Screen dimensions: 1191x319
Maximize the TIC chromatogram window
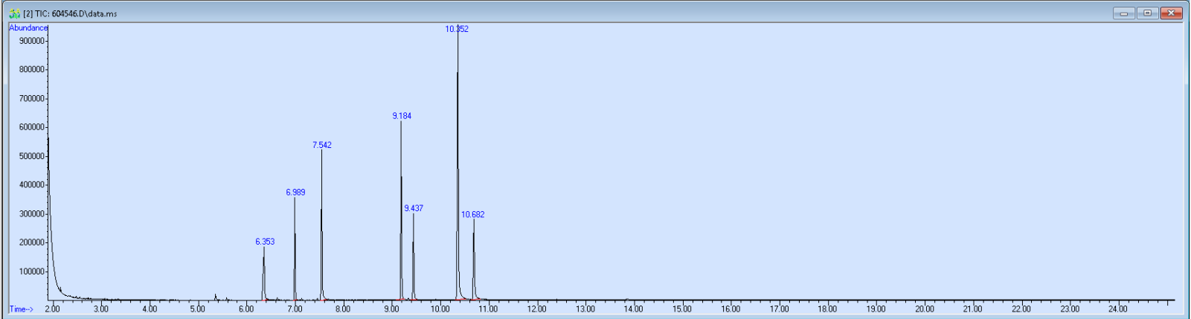point(1148,13)
